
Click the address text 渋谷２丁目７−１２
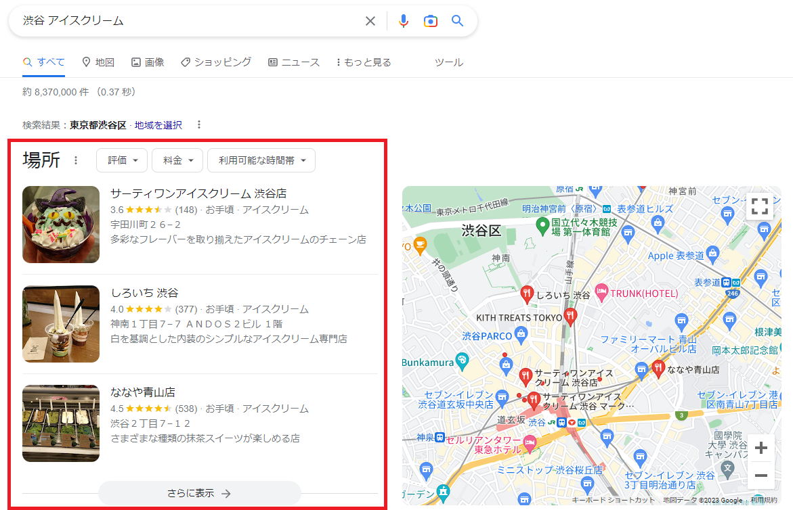(x=151, y=423)
